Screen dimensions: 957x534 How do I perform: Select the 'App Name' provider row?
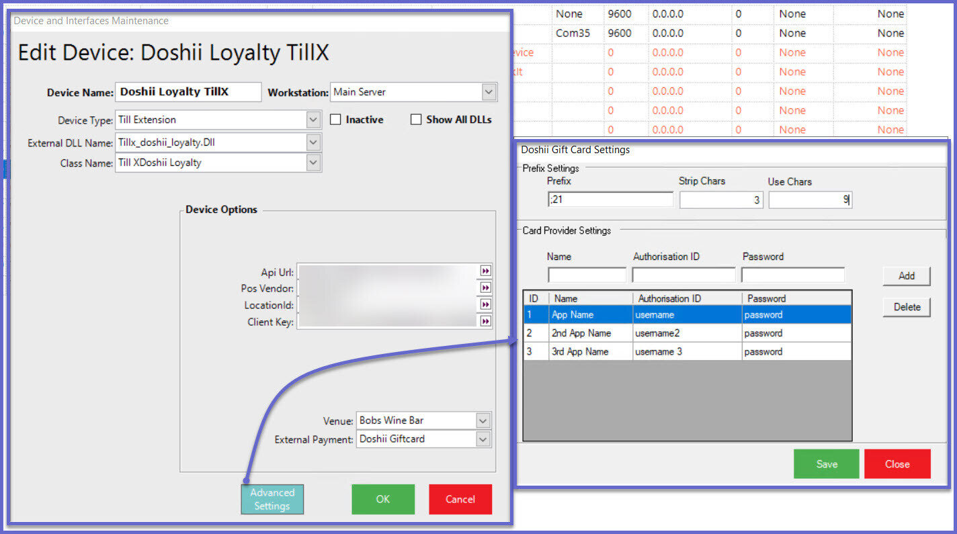pyautogui.click(x=688, y=314)
